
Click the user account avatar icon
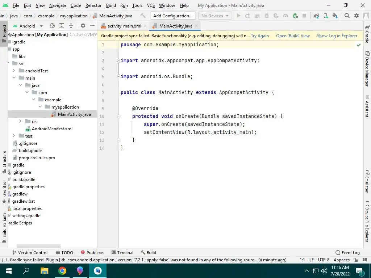[x=366, y=16]
